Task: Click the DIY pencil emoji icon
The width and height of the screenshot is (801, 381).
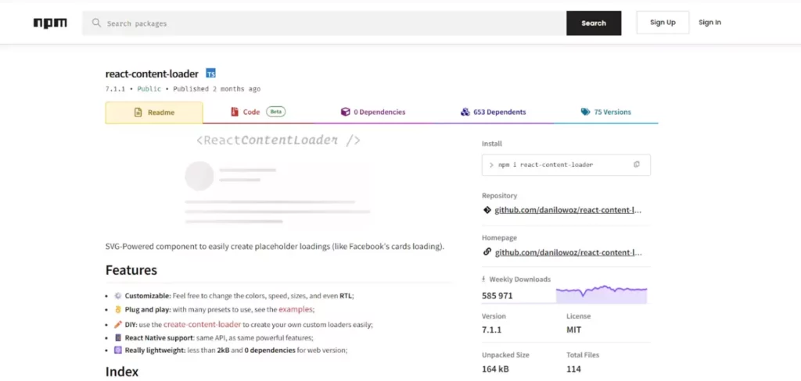Action: point(118,324)
